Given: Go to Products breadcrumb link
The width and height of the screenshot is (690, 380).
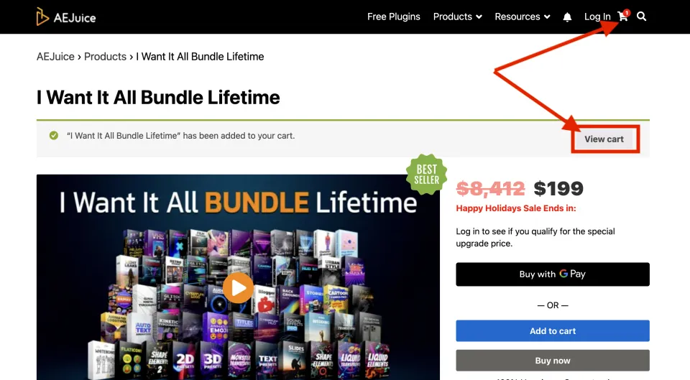Looking at the screenshot, I should pos(105,57).
